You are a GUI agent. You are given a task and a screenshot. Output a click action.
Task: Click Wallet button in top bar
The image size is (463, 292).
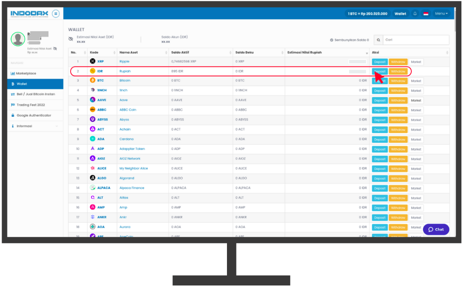(x=400, y=14)
